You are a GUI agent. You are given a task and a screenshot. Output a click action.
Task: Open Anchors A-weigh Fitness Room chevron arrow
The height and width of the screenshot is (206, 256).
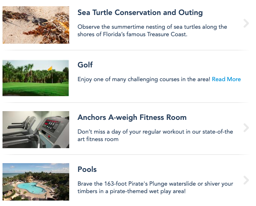coord(246,128)
